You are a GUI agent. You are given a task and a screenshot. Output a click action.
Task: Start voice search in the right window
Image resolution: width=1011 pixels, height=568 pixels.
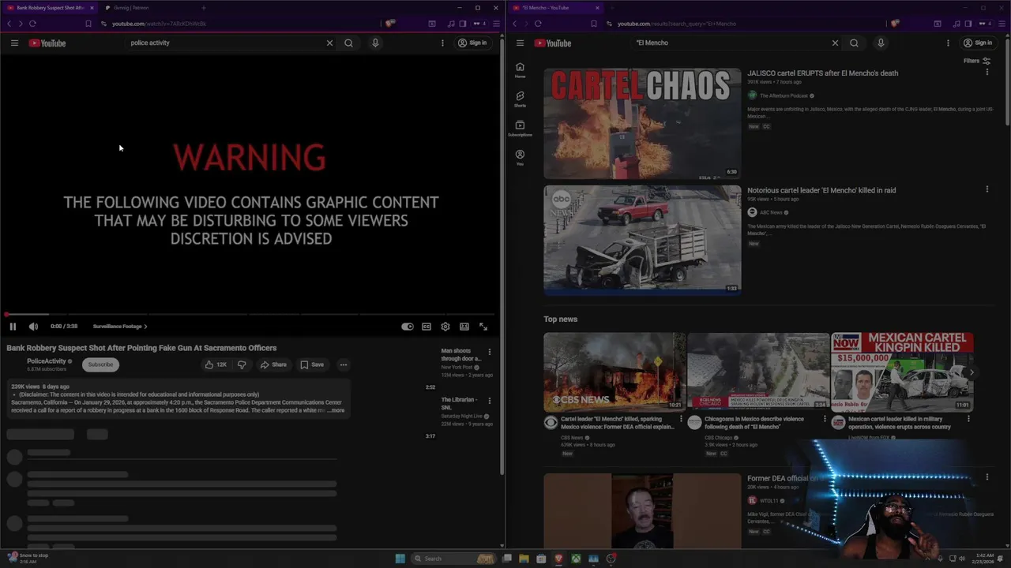point(881,43)
